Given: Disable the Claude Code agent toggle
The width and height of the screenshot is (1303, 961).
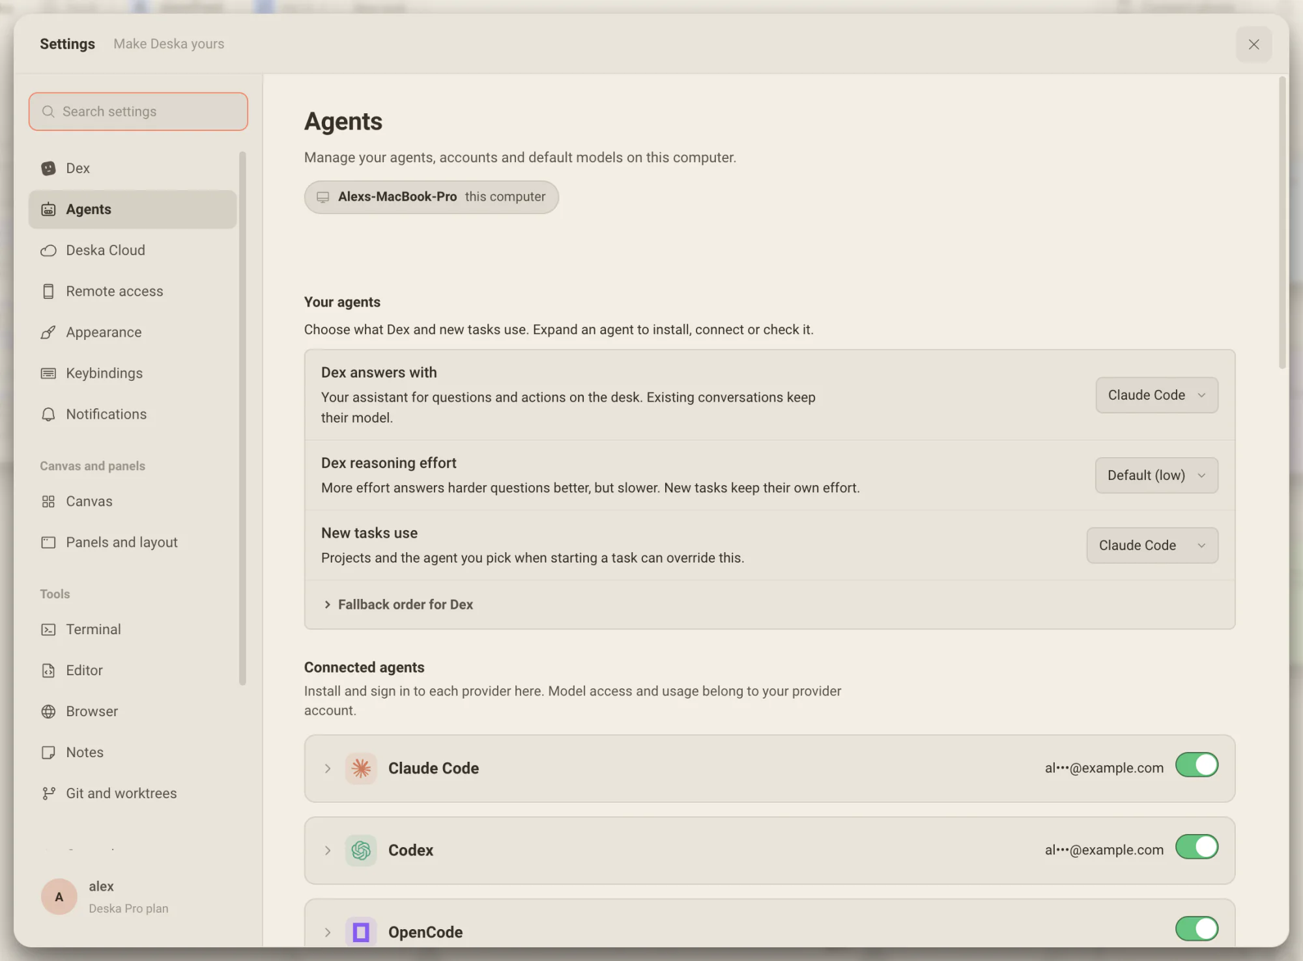Looking at the screenshot, I should tap(1197, 765).
